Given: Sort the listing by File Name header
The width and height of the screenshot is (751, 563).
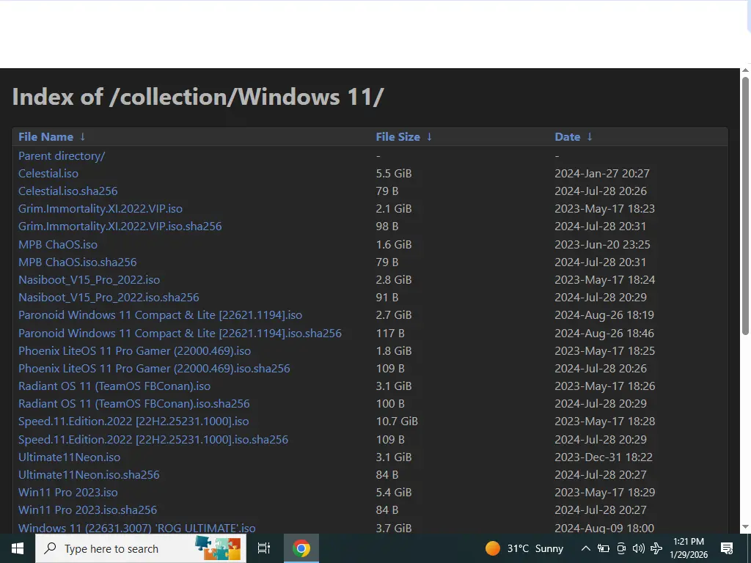Looking at the screenshot, I should pos(45,137).
